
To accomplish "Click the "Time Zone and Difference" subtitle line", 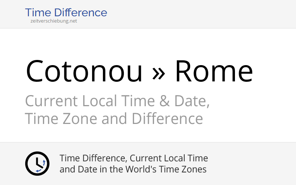I will (x=114, y=119).
